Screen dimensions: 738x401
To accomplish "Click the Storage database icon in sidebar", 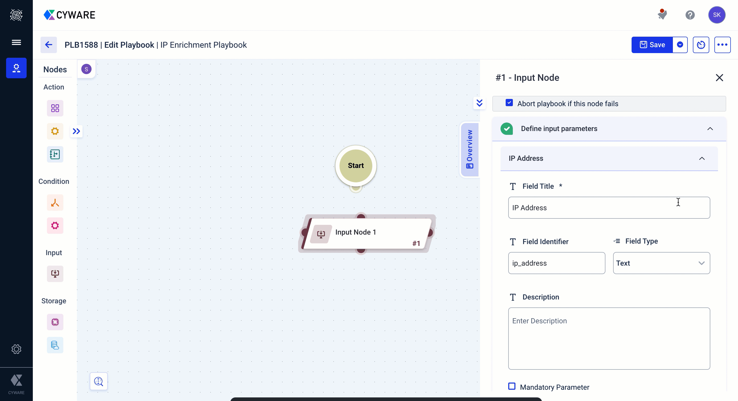I will 55,345.
